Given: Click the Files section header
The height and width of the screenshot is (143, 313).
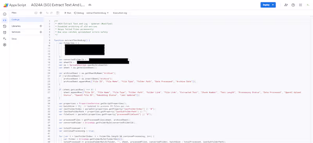Looking at the screenshot, I should pos(14,13).
